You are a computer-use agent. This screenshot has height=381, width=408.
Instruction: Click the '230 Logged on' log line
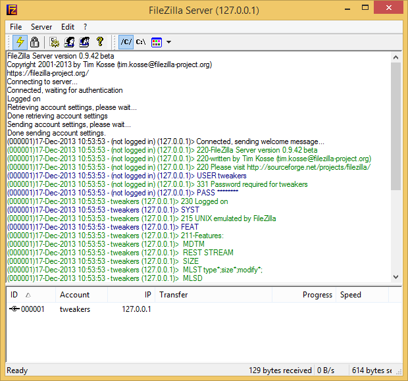(117, 201)
